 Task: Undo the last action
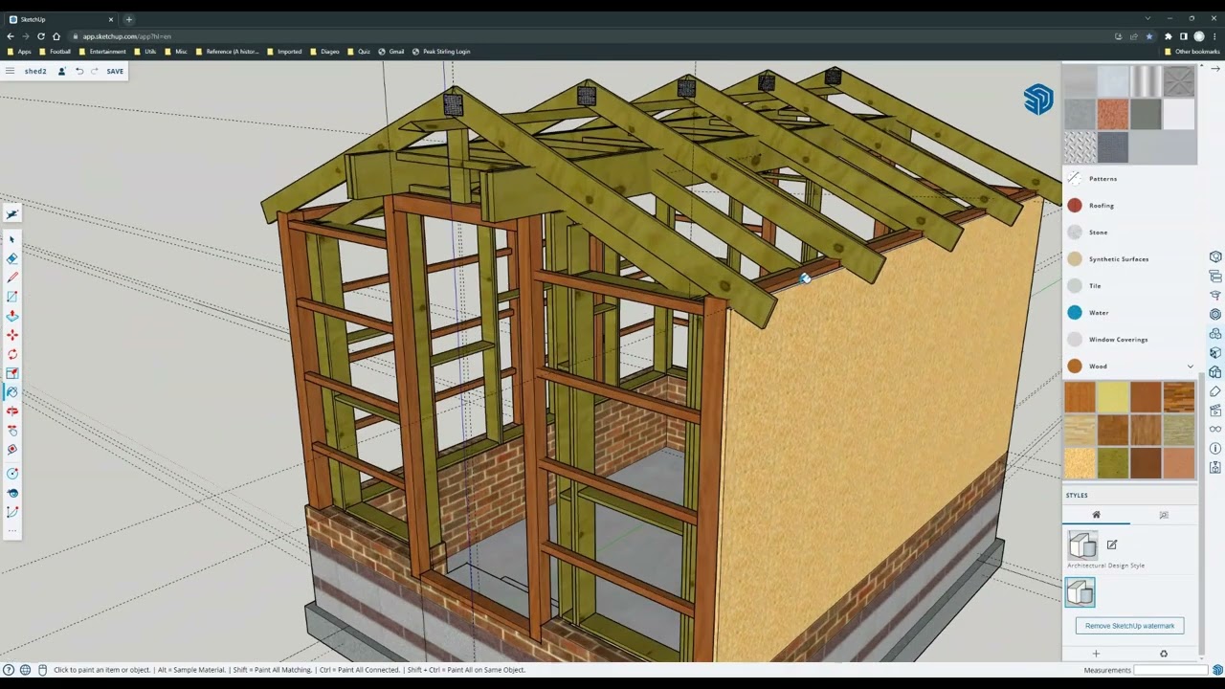point(79,71)
